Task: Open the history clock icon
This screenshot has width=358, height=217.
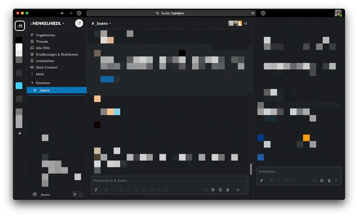Action: click(79, 13)
